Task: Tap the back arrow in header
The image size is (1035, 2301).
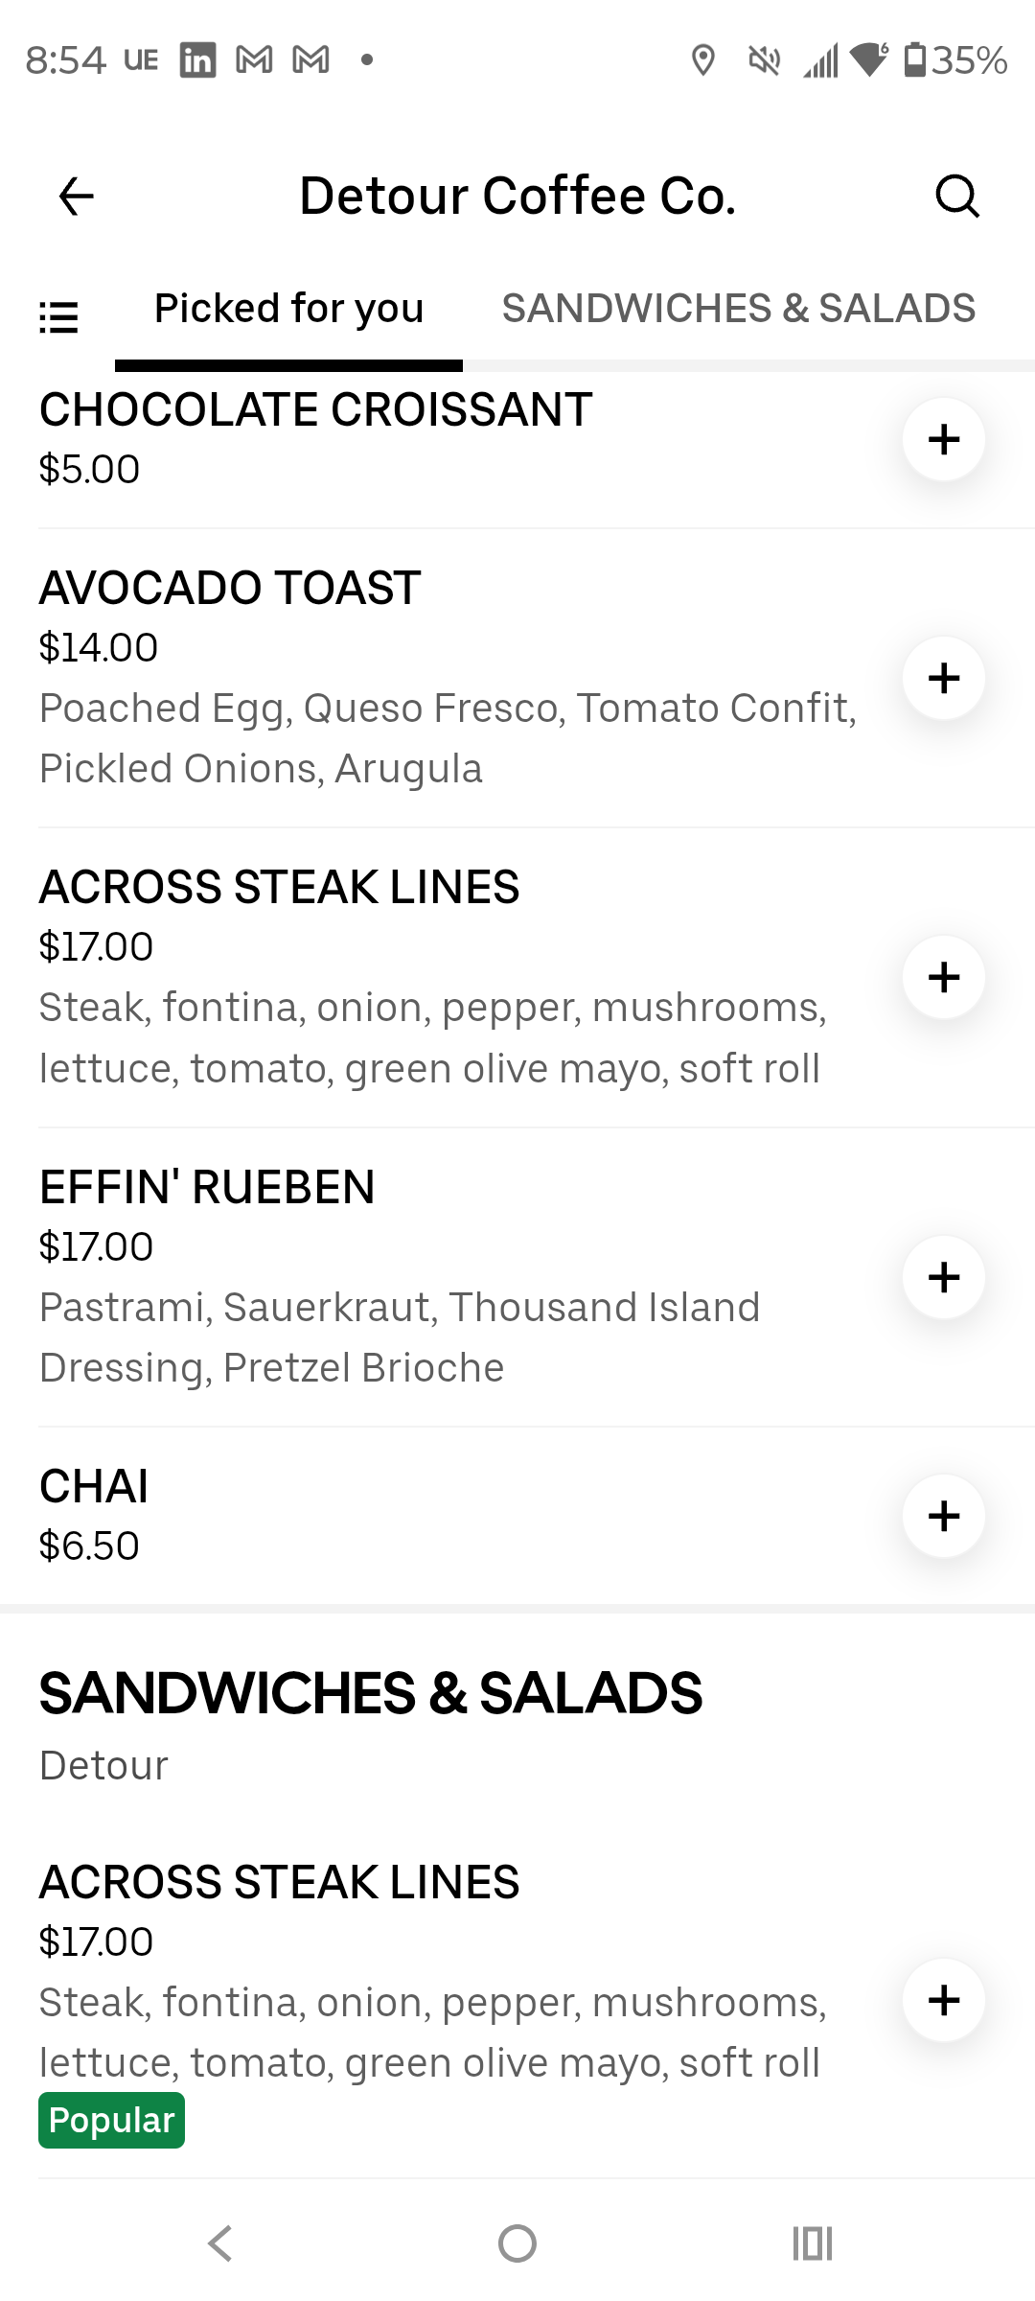Action: [77, 197]
